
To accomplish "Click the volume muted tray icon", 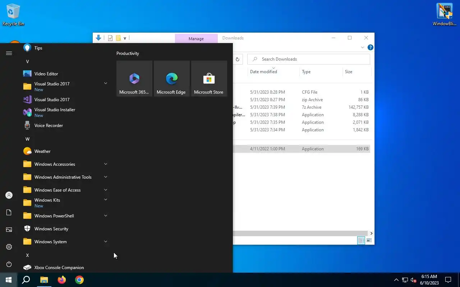I will point(414,280).
